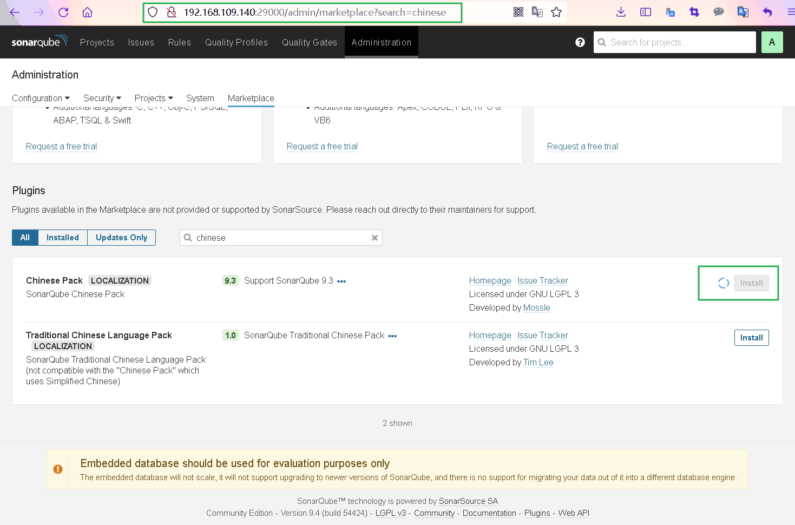Open the Documentation footer link
The width and height of the screenshot is (795, 525).
pyautogui.click(x=490, y=513)
